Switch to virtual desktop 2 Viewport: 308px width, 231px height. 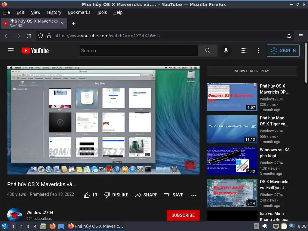point(21,226)
